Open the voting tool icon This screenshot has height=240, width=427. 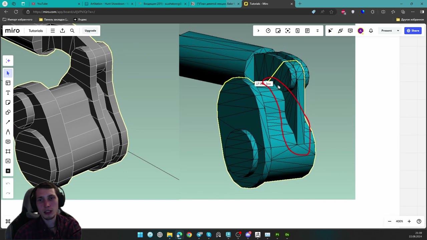tap(278, 31)
